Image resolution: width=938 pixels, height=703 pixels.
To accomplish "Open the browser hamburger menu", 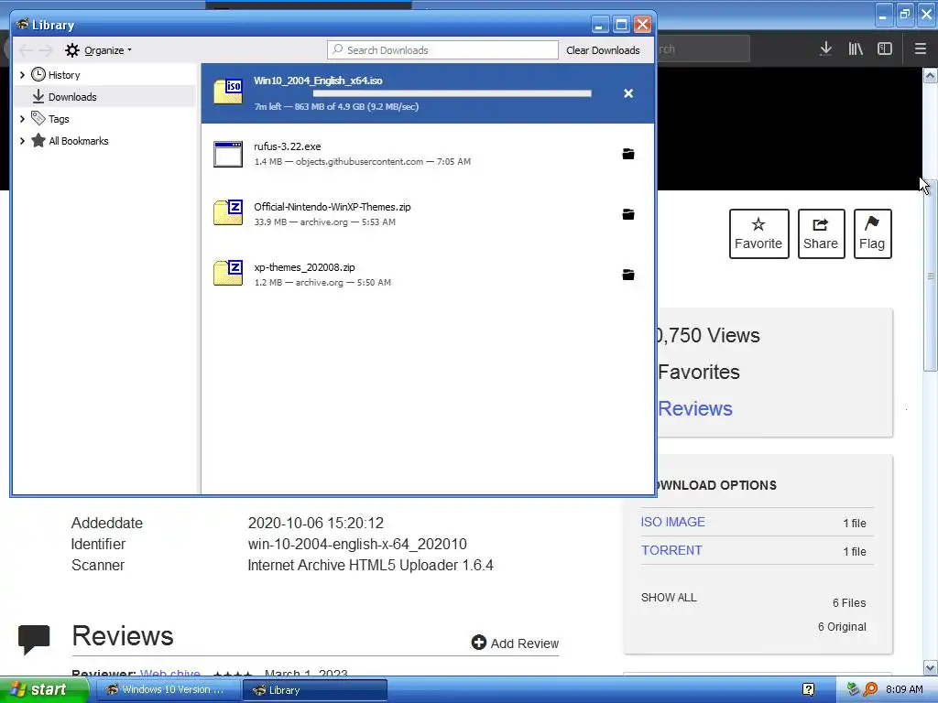I will coord(920,49).
